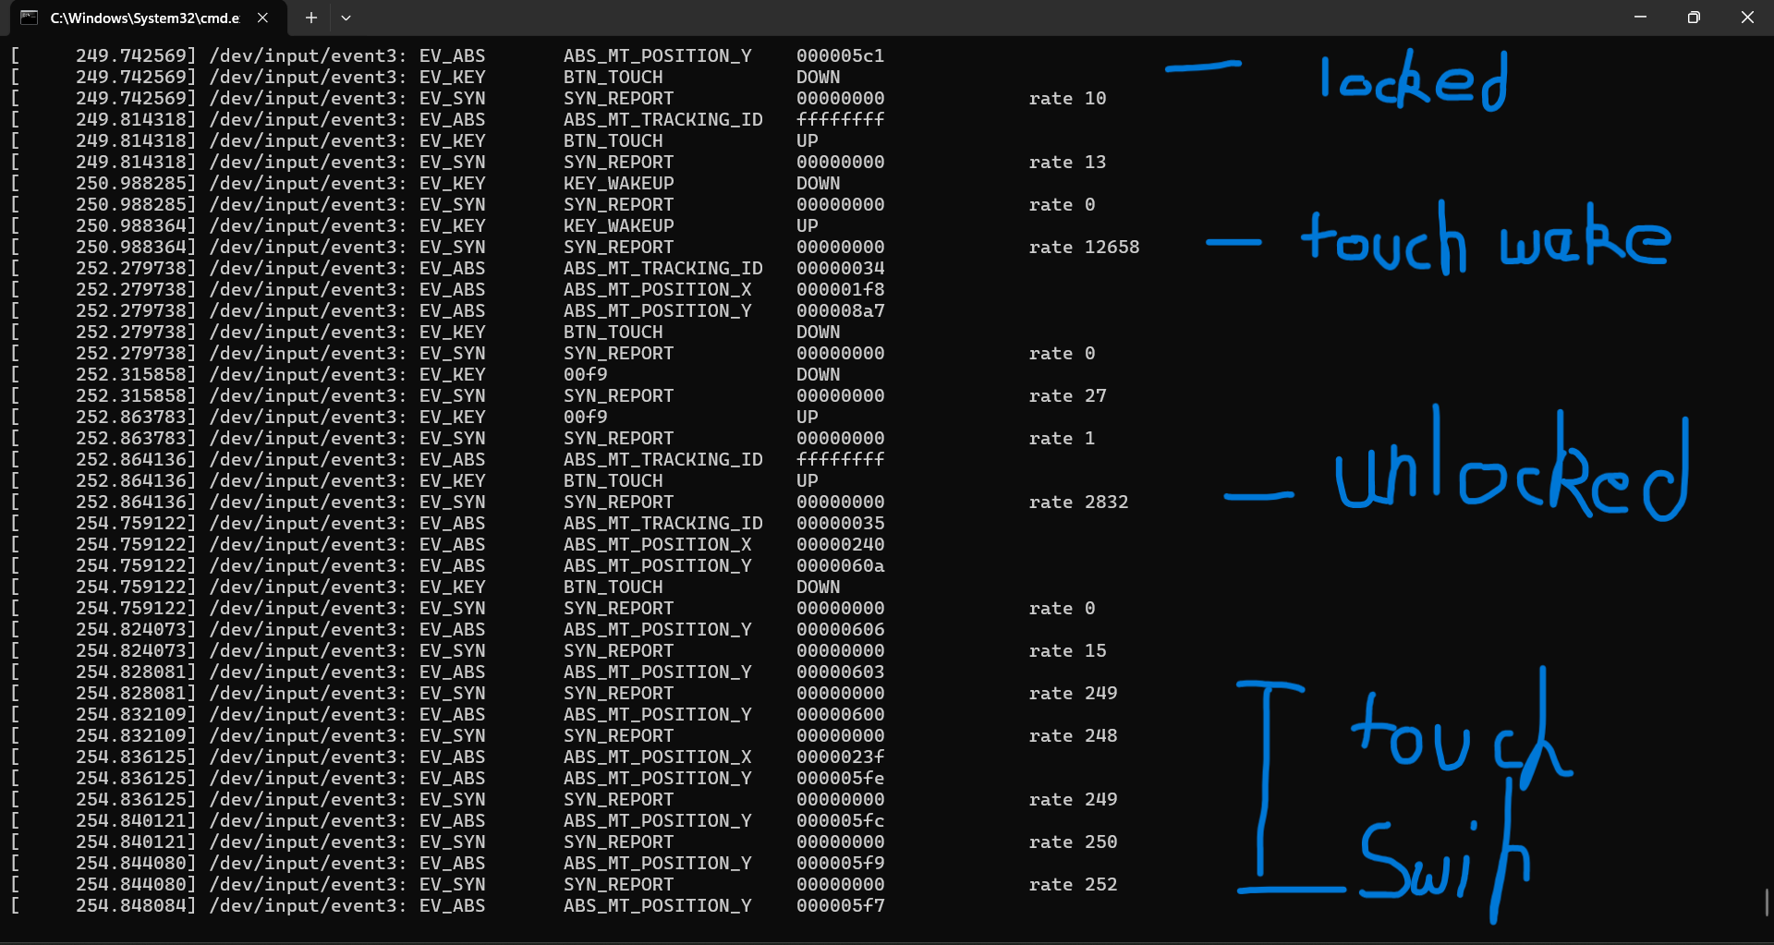Click the tracking ID value 00000034
This screenshot has height=945, width=1774.
(840, 269)
